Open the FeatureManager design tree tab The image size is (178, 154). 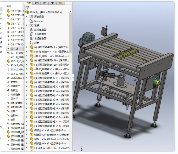click(x=29, y=2)
